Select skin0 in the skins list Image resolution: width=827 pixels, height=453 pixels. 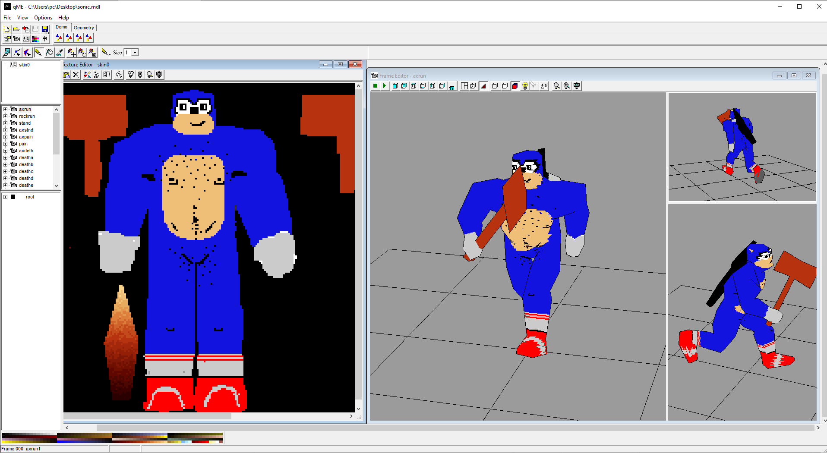(24, 65)
